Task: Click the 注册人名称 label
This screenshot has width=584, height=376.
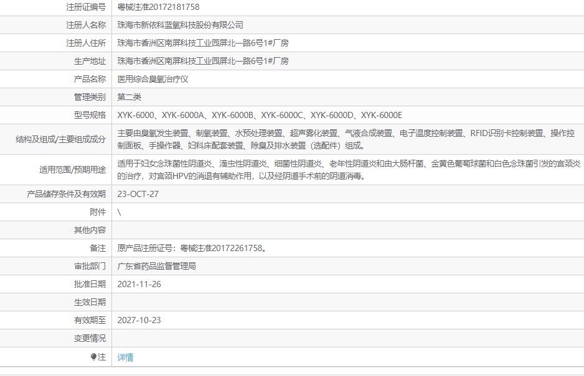Action: tap(86, 25)
